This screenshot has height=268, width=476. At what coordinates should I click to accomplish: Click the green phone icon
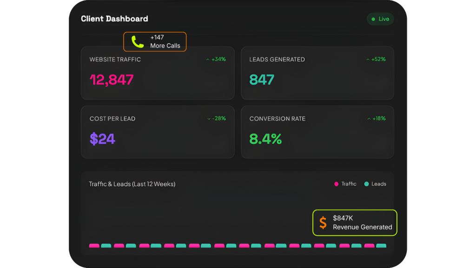tap(137, 42)
